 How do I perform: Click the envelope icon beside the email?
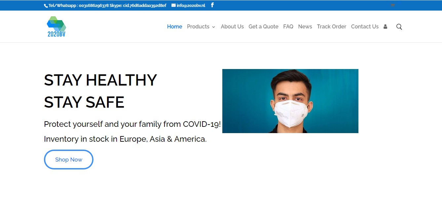[x=173, y=5]
